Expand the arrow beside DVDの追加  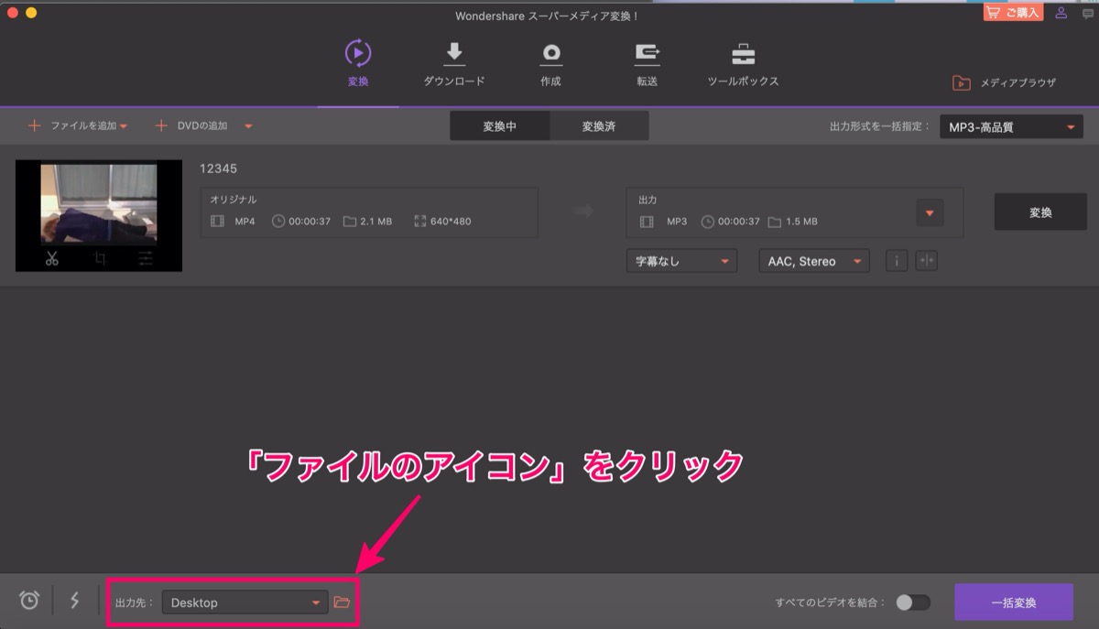point(248,126)
